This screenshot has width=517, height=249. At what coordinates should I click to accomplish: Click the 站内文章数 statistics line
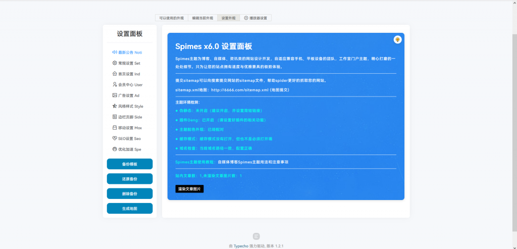209,176
